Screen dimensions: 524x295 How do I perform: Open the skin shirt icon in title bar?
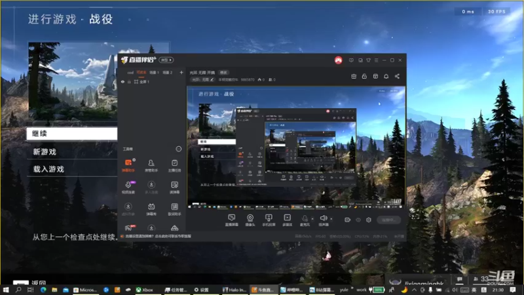368,60
